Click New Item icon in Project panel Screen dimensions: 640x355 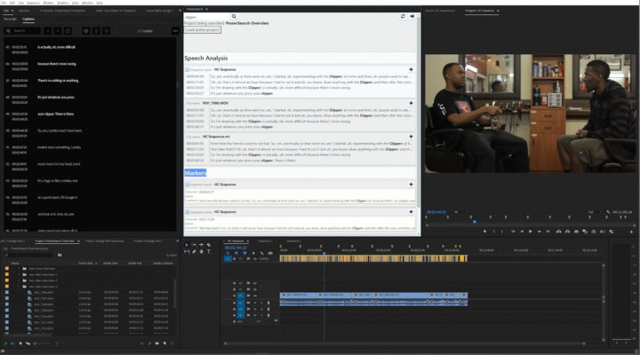(x=165, y=343)
